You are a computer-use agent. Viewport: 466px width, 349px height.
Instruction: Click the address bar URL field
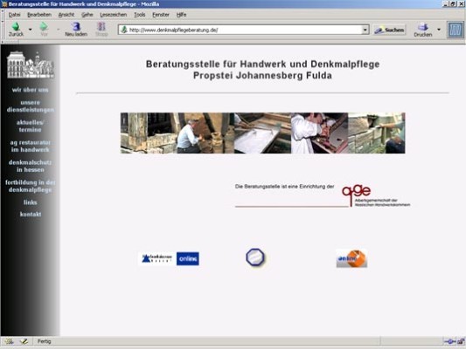[245, 30]
